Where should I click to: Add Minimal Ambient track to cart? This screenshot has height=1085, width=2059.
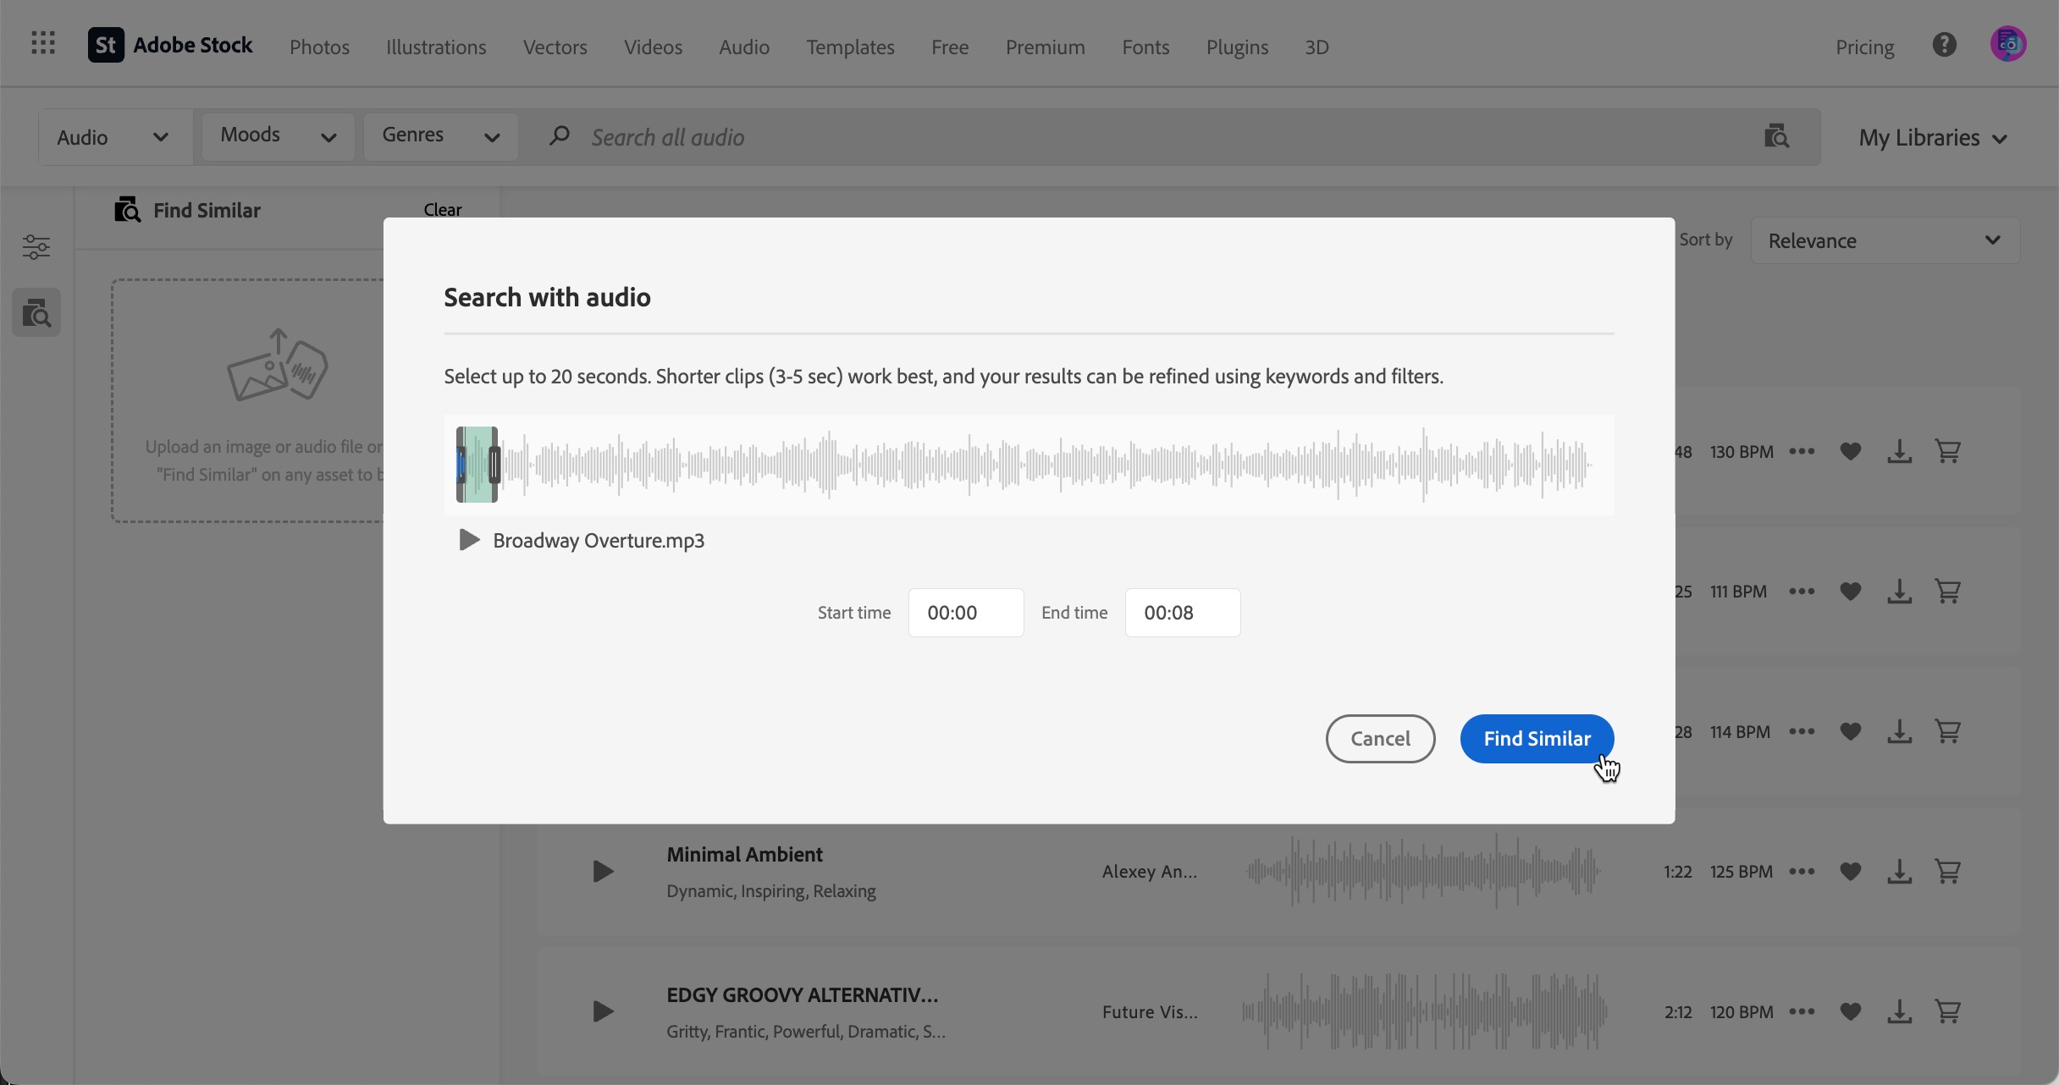click(x=1948, y=871)
